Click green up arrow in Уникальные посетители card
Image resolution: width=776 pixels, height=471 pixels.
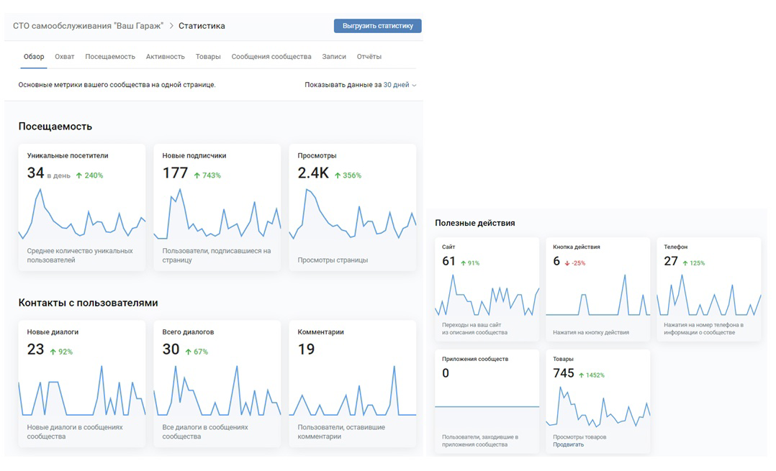pyautogui.click(x=78, y=175)
